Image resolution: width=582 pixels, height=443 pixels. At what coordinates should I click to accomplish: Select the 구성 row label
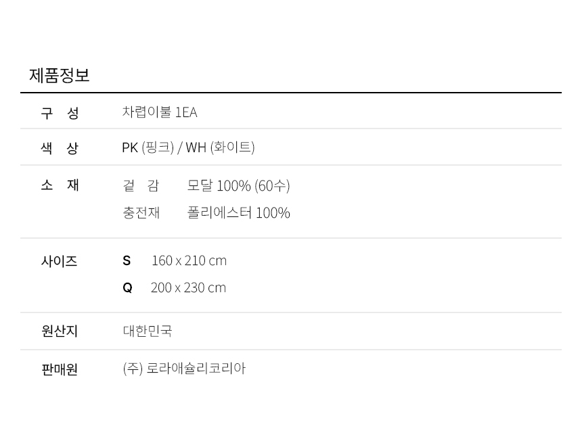[60, 113]
